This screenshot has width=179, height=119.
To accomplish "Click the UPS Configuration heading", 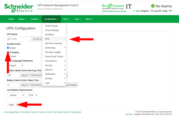I will pyautogui.click(x=21, y=28).
